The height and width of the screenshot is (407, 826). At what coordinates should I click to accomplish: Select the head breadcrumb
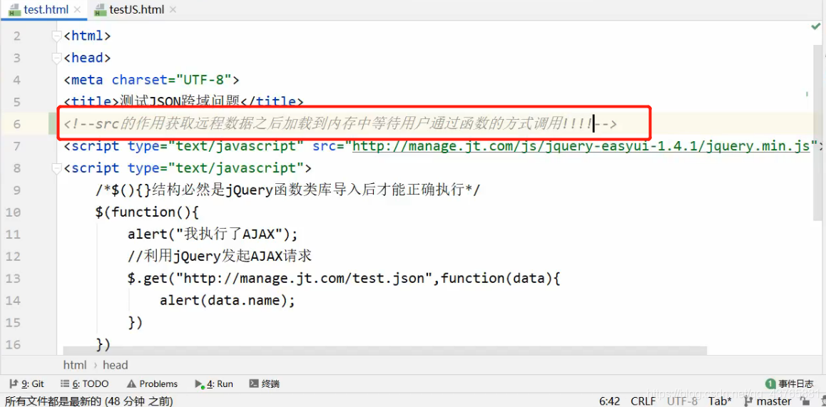[116, 365]
